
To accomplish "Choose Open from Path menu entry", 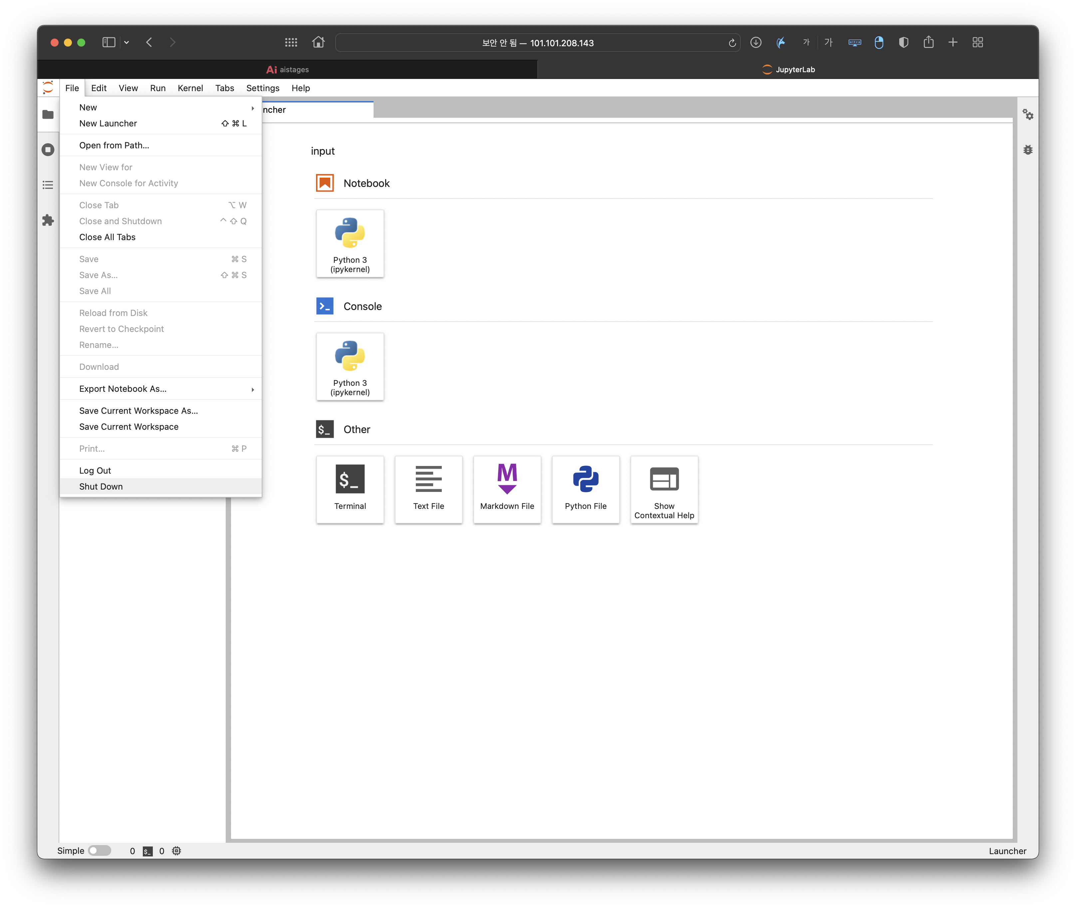I will [161, 145].
